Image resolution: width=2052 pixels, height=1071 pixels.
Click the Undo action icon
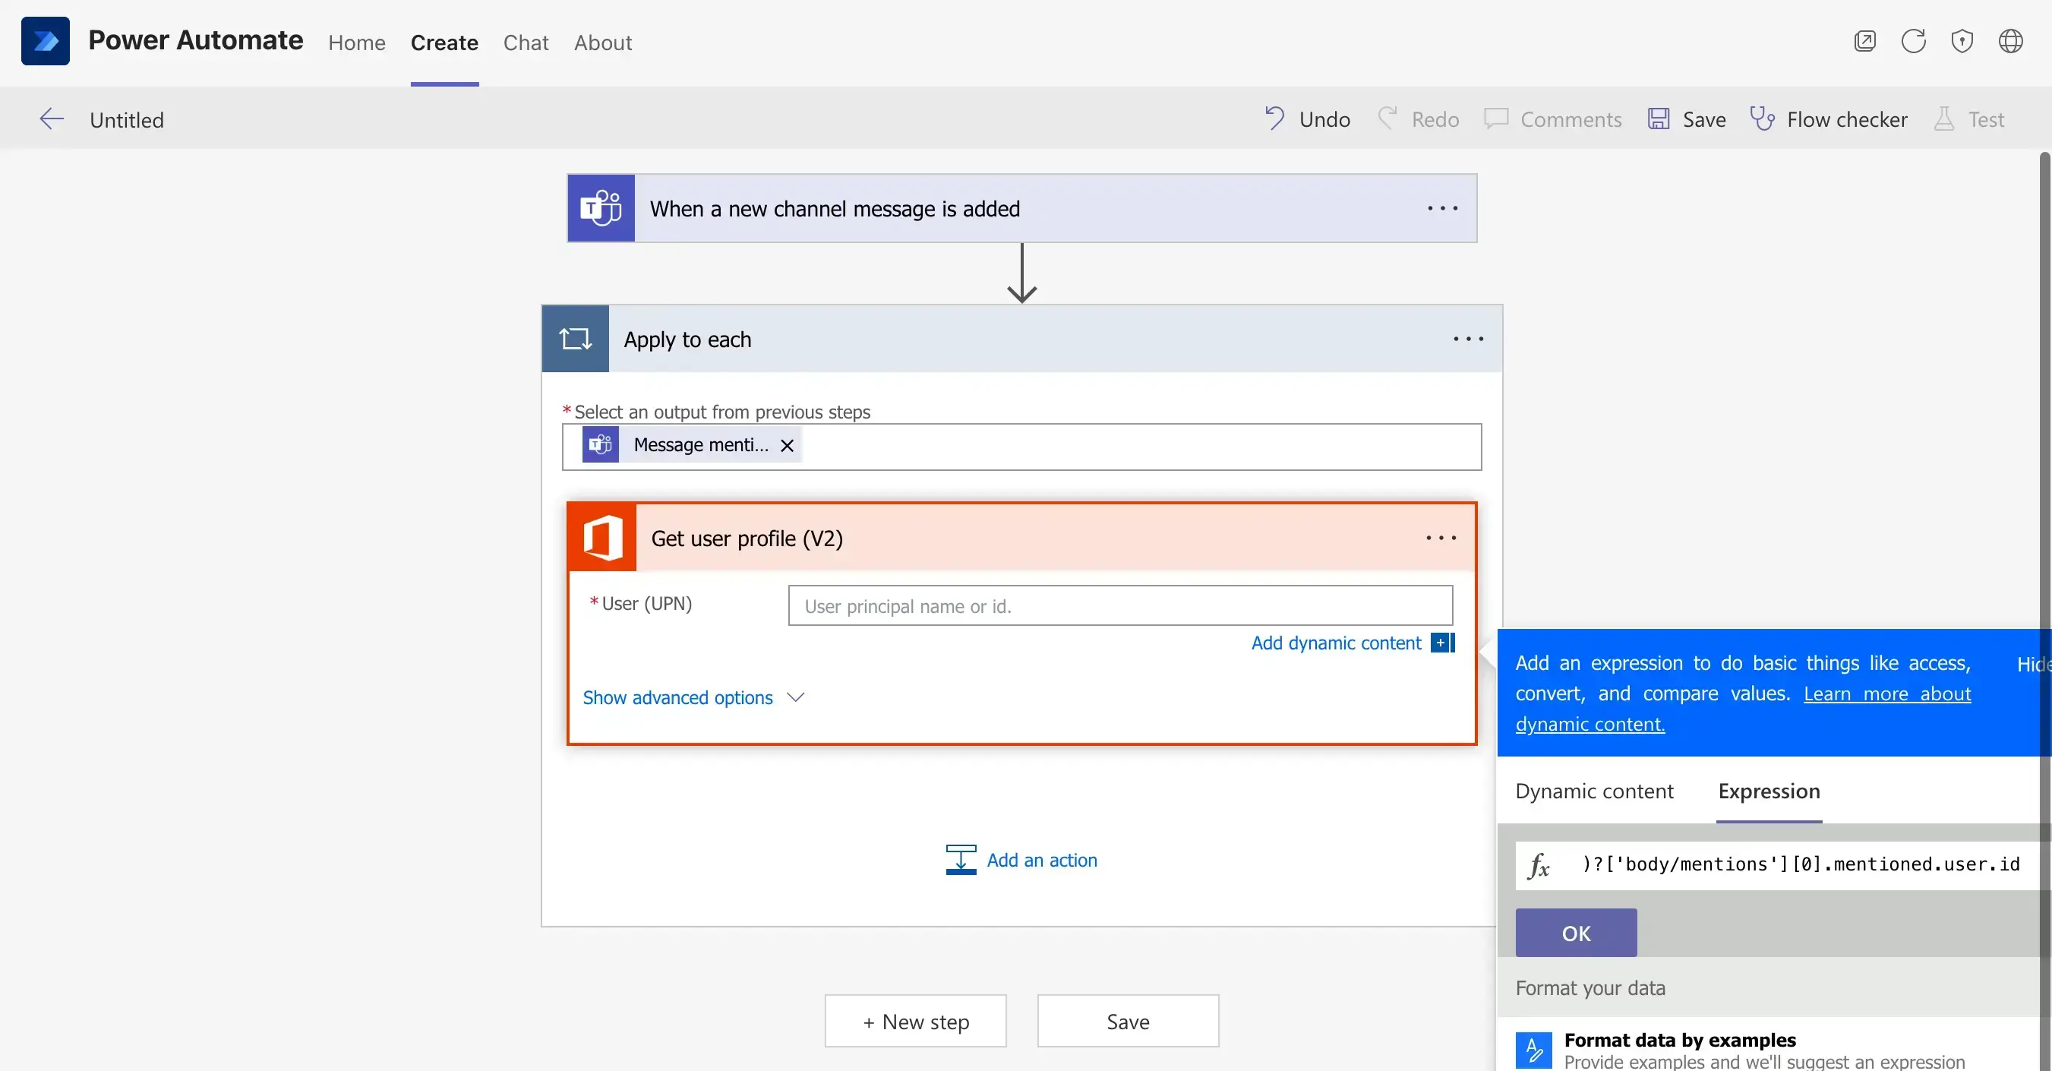click(1271, 118)
